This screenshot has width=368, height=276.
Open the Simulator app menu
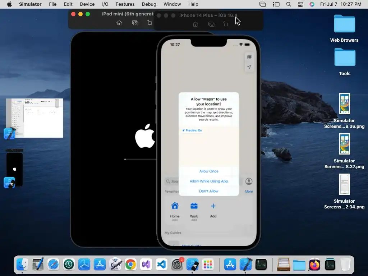click(30, 4)
